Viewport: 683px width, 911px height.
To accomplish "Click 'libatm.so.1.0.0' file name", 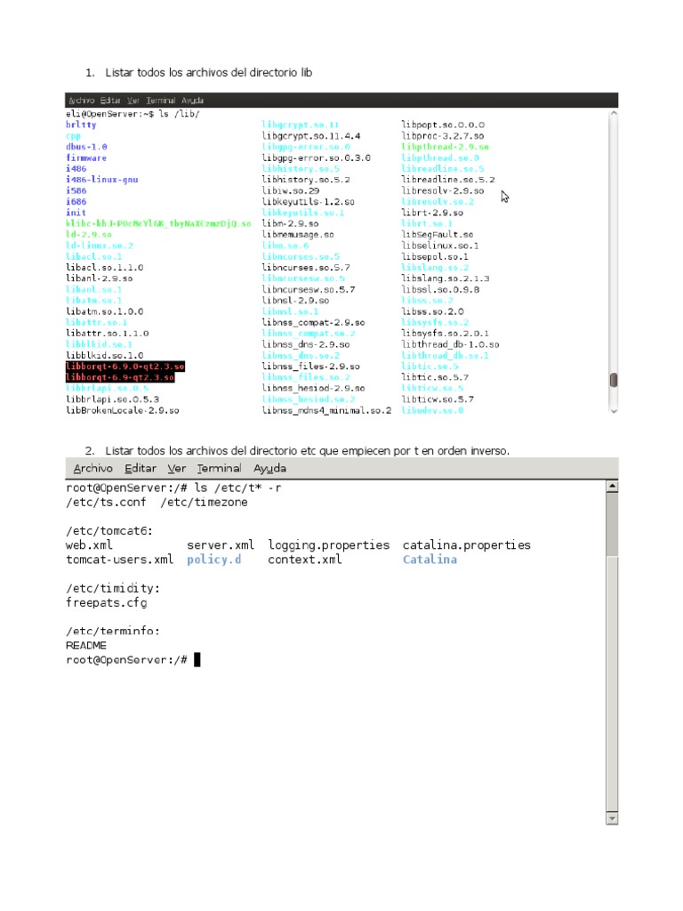I will tap(105, 312).
